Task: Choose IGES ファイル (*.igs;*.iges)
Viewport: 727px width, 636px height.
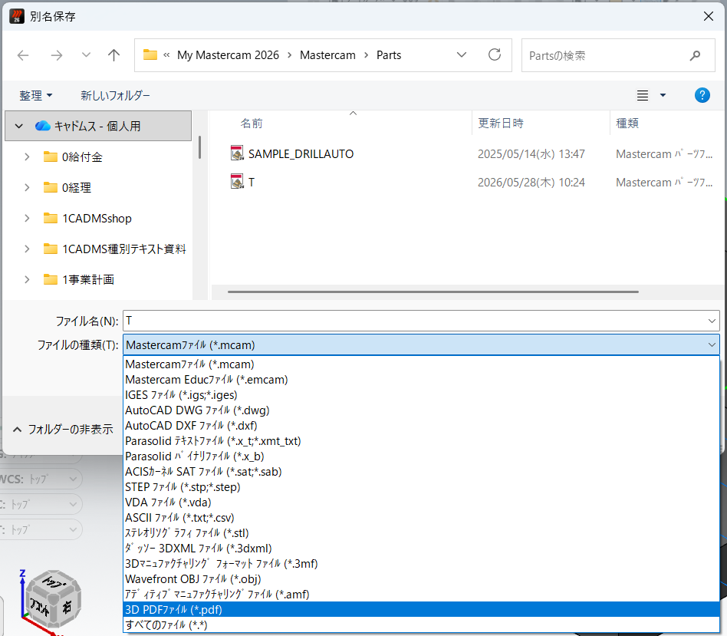Action: click(x=421, y=395)
